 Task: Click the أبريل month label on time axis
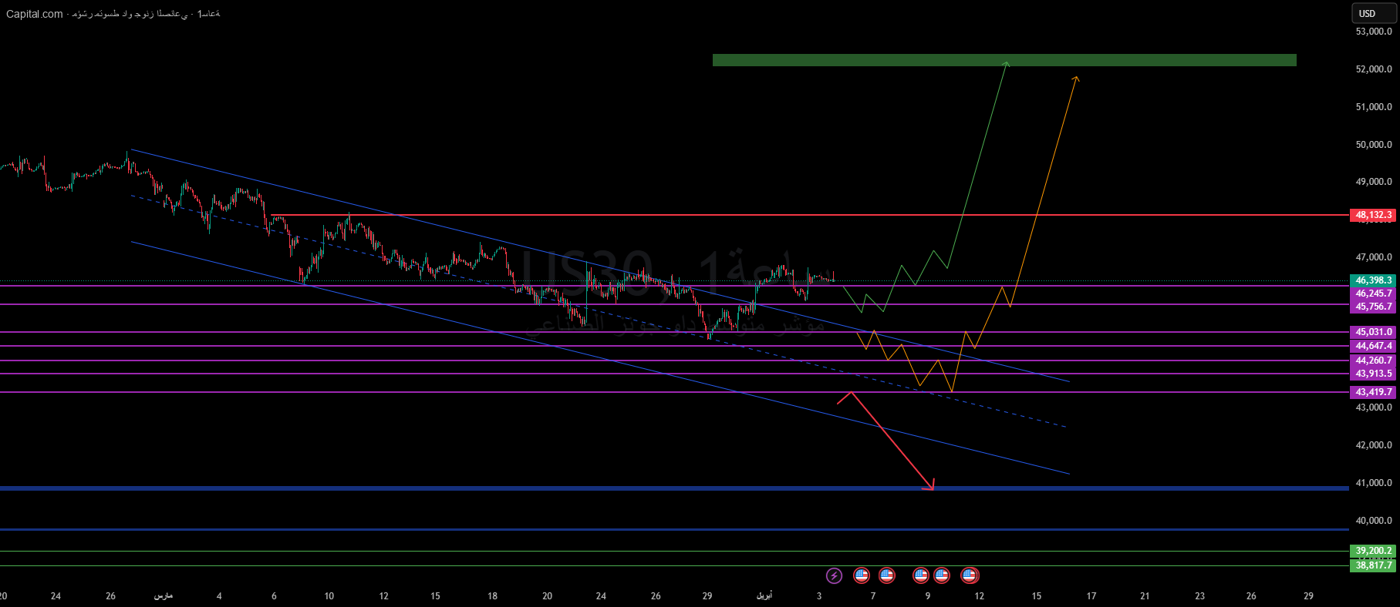(764, 596)
